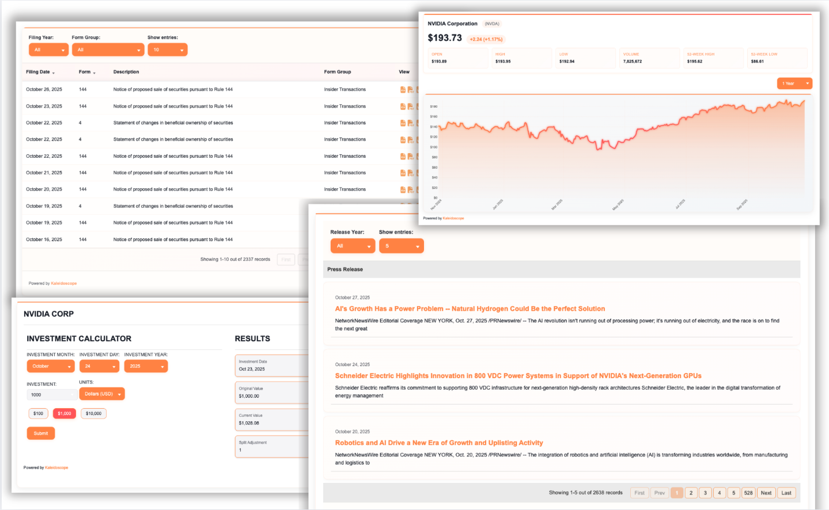Go to the Next page of press releases

click(x=766, y=493)
